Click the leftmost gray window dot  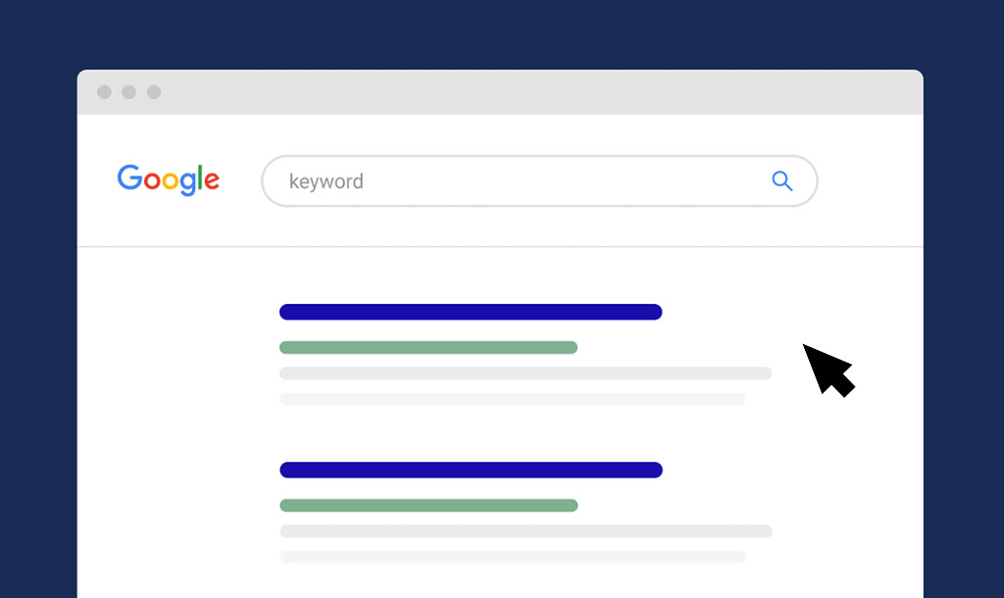pos(104,92)
